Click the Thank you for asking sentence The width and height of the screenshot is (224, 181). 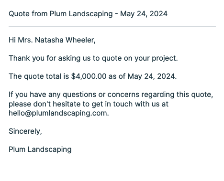(93, 58)
